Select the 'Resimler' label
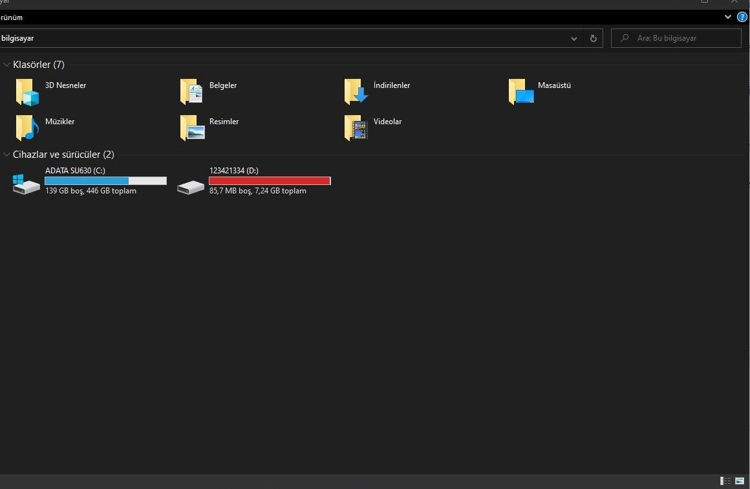This screenshot has height=489, width=750. [224, 122]
